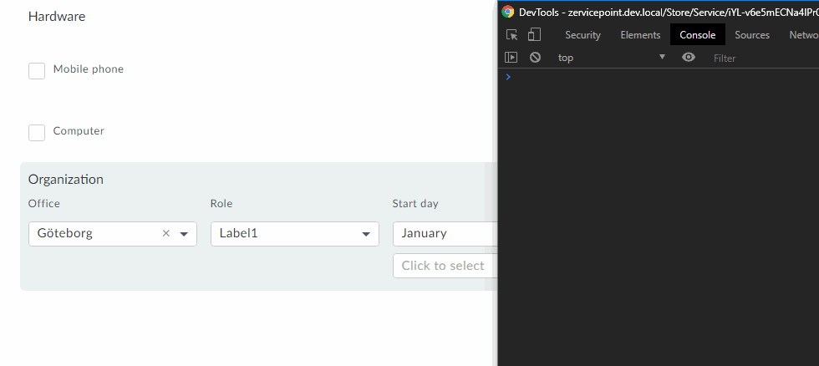Click the Chrome logo in DevTools title bar
The width and height of the screenshot is (819, 366).
(x=508, y=12)
